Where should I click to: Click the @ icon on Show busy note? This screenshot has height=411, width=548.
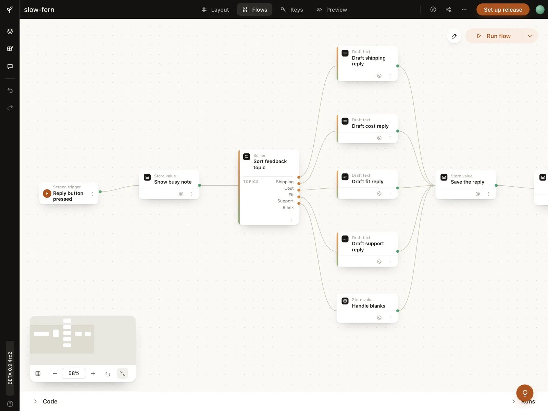pyautogui.click(x=181, y=194)
